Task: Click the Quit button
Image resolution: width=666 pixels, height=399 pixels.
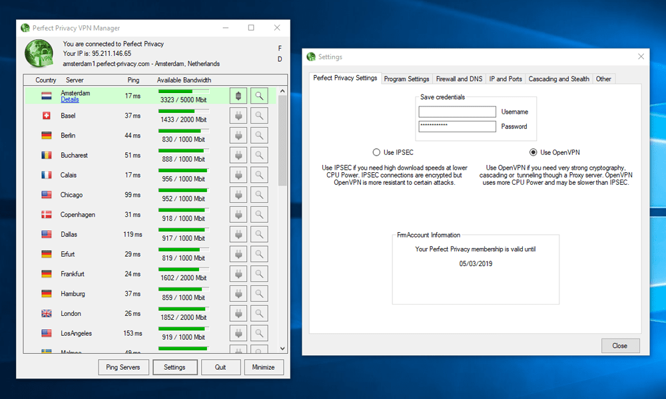Action: tap(220, 367)
